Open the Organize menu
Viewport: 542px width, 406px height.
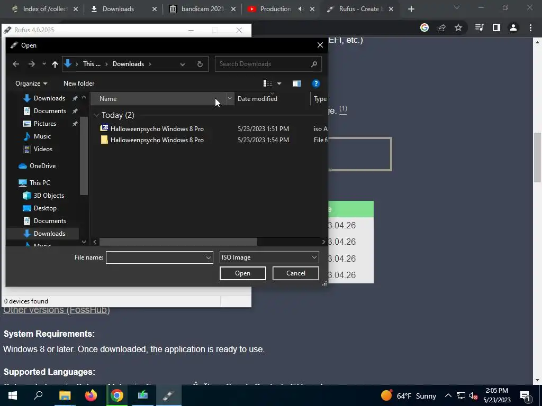(31, 84)
